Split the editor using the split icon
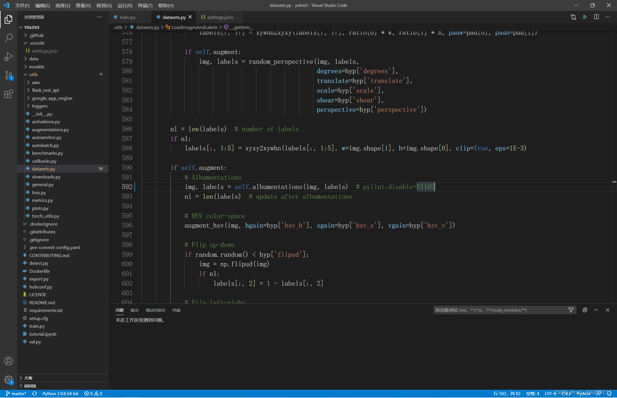 pos(596,17)
